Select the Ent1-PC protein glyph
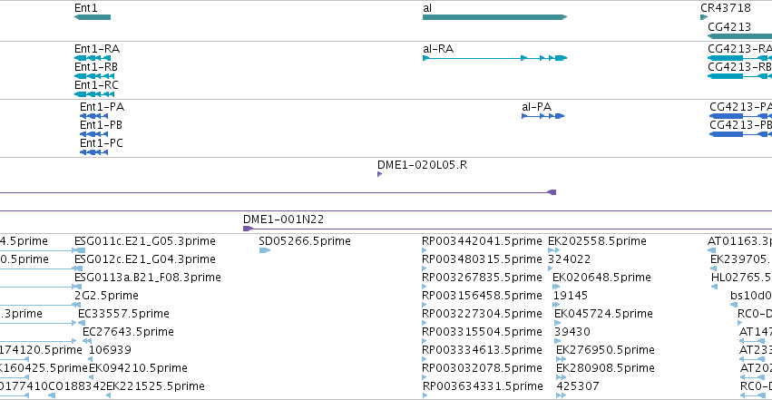The width and height of the screenshot is (772, 400). coord(93,152)
